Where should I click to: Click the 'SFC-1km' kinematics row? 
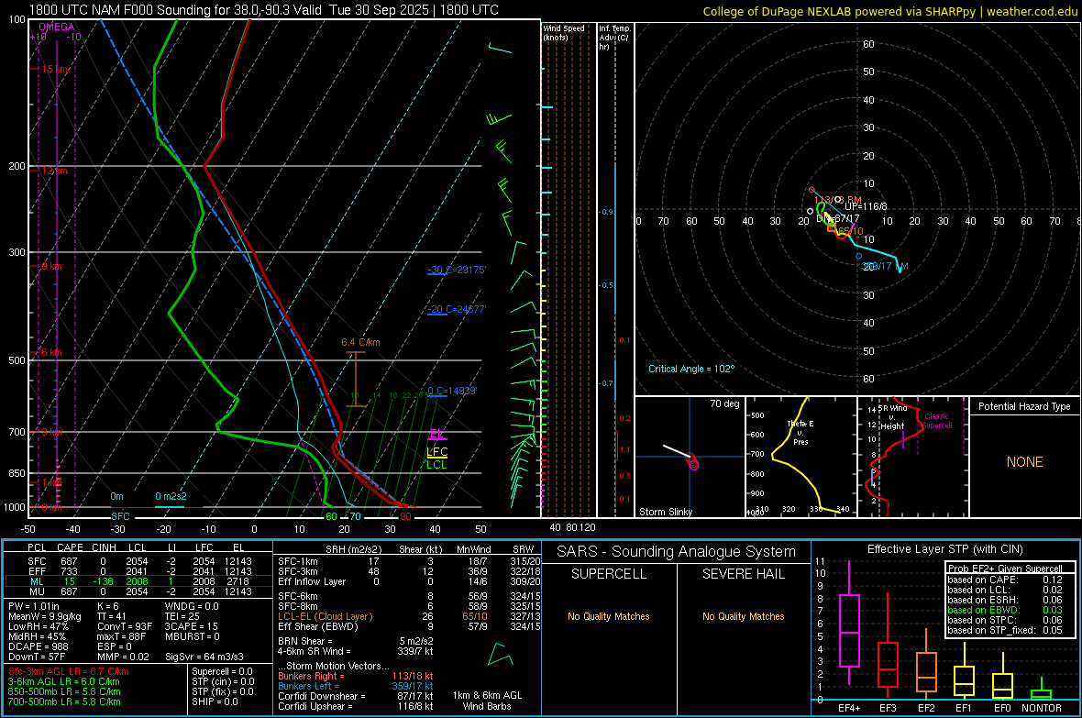coord(409,561)
